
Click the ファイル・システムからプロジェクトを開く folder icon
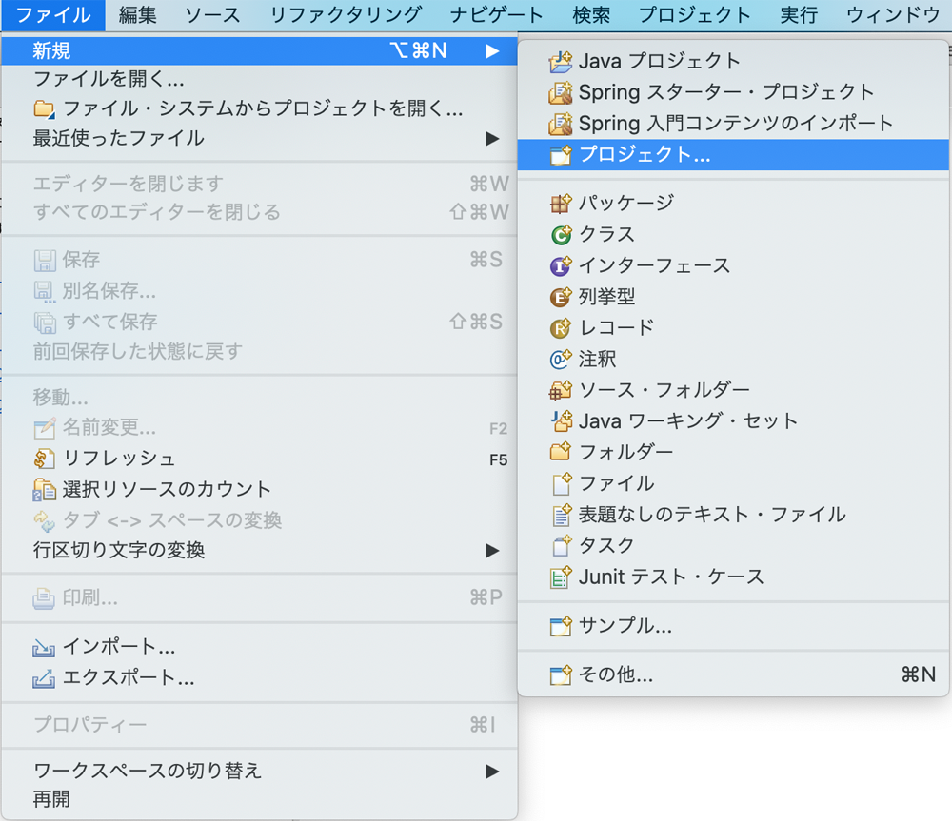pos(45,108)
